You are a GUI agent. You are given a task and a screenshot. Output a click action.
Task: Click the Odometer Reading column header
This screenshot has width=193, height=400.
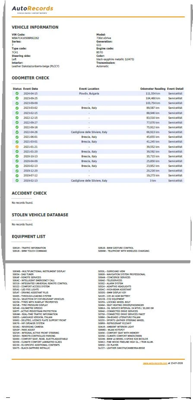(x=153, y=89)
